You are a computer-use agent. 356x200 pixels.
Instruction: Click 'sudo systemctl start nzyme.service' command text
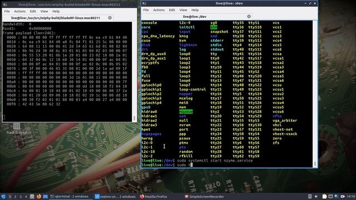(215, 161)
